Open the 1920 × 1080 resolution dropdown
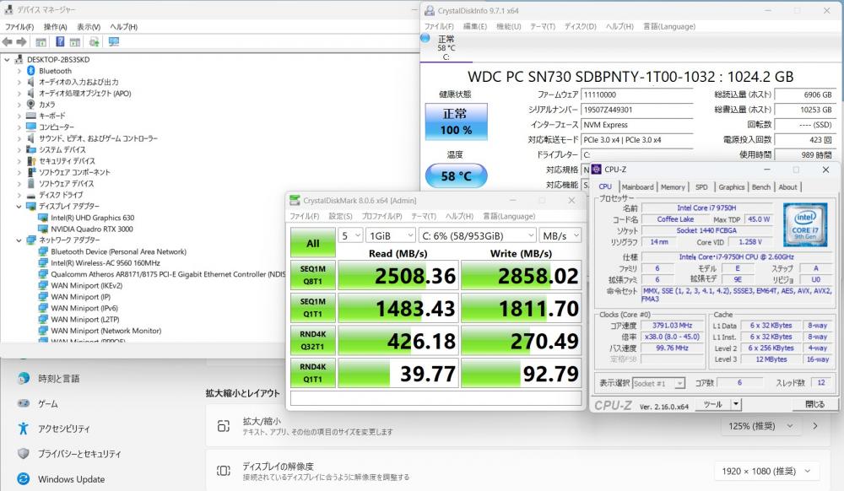 point(766,471)
